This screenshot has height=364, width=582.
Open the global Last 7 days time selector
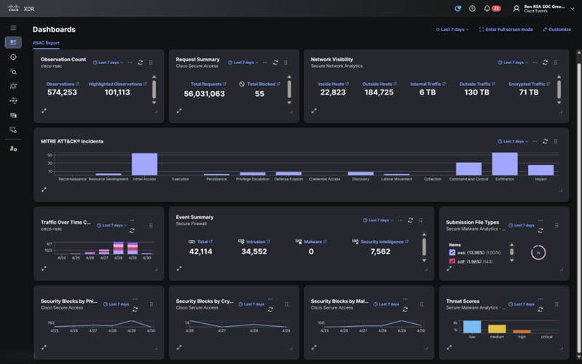pos(452,29)
